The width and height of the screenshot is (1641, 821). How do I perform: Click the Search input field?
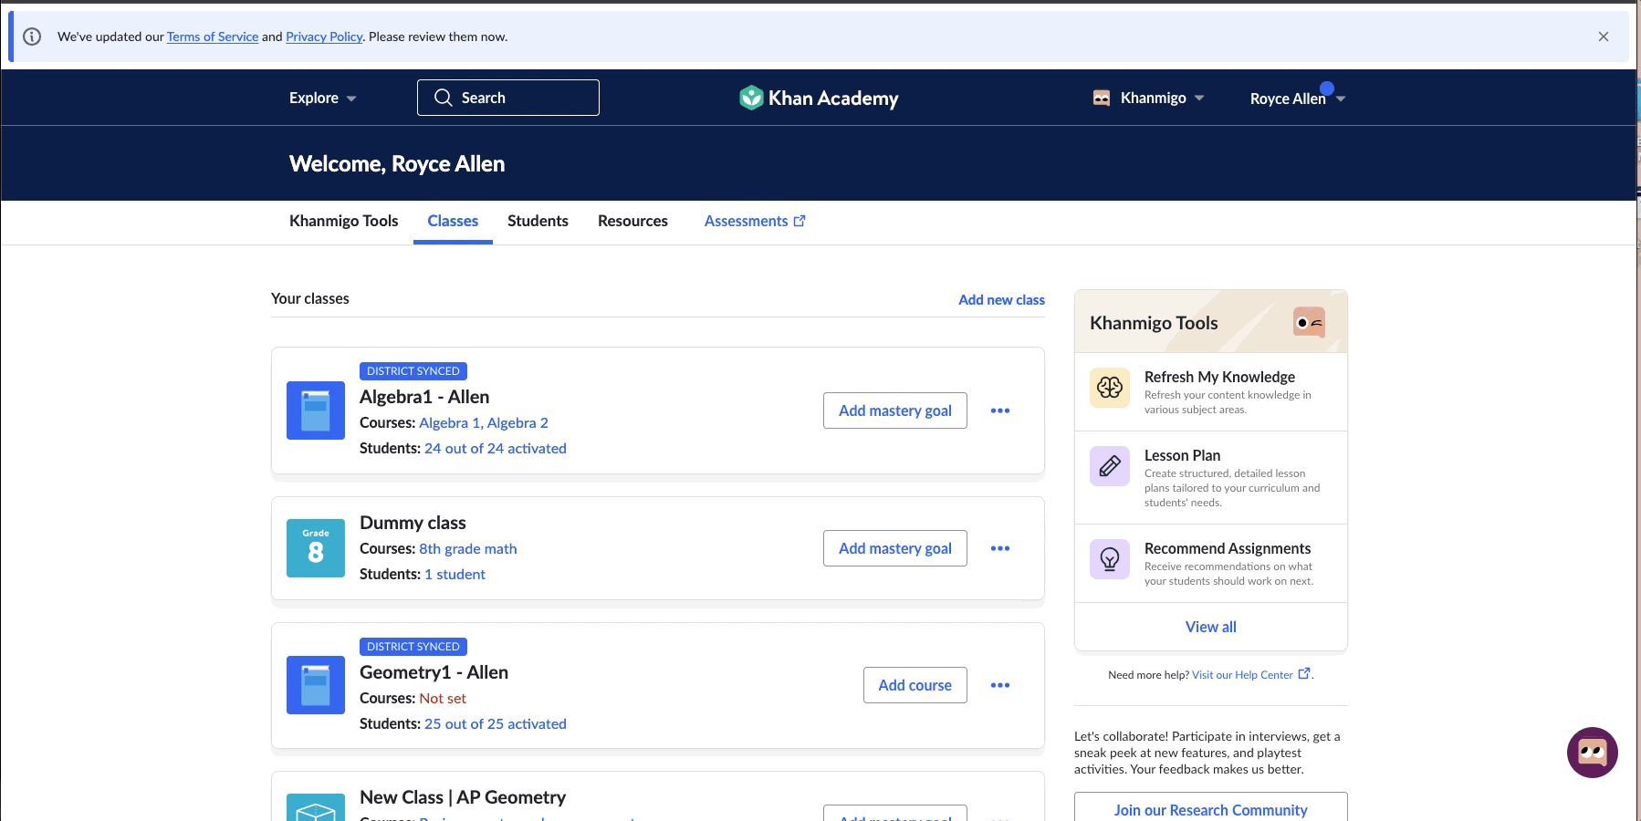508,98
